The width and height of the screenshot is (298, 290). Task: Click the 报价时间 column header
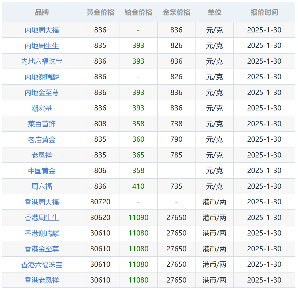264,12
